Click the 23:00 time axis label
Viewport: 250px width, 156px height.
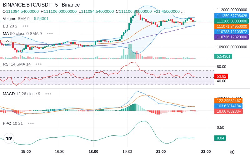pyautogui.click(x=206, y=152)
